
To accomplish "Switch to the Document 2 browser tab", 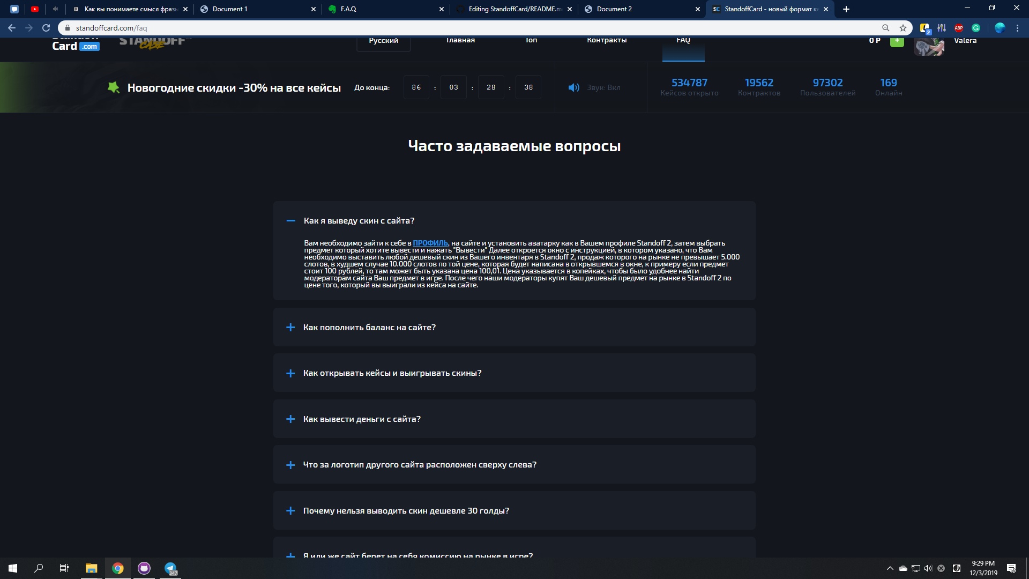I will tap(614, 9).
